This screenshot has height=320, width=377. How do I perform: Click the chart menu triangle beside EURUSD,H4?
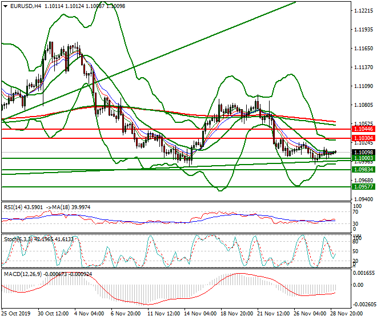click(5, 6)
